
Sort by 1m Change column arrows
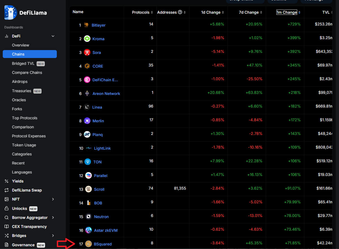pos(299,12)
